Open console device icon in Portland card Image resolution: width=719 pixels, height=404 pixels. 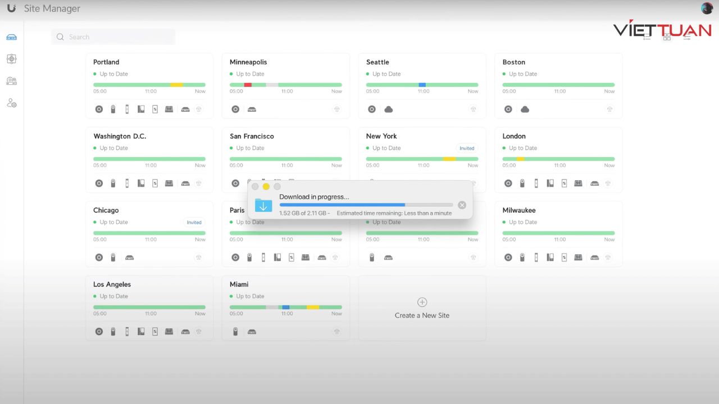[x=185, y=109]
